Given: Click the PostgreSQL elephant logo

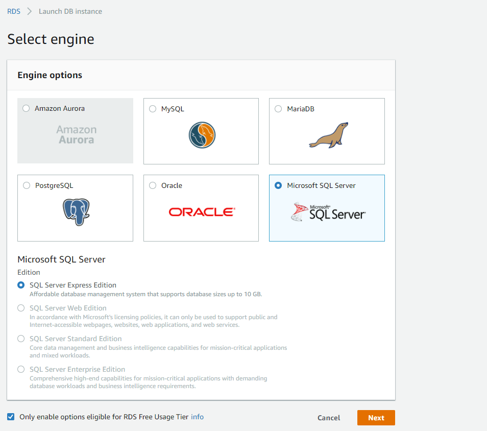Looking at the screenshot, I should coord(76,211).
